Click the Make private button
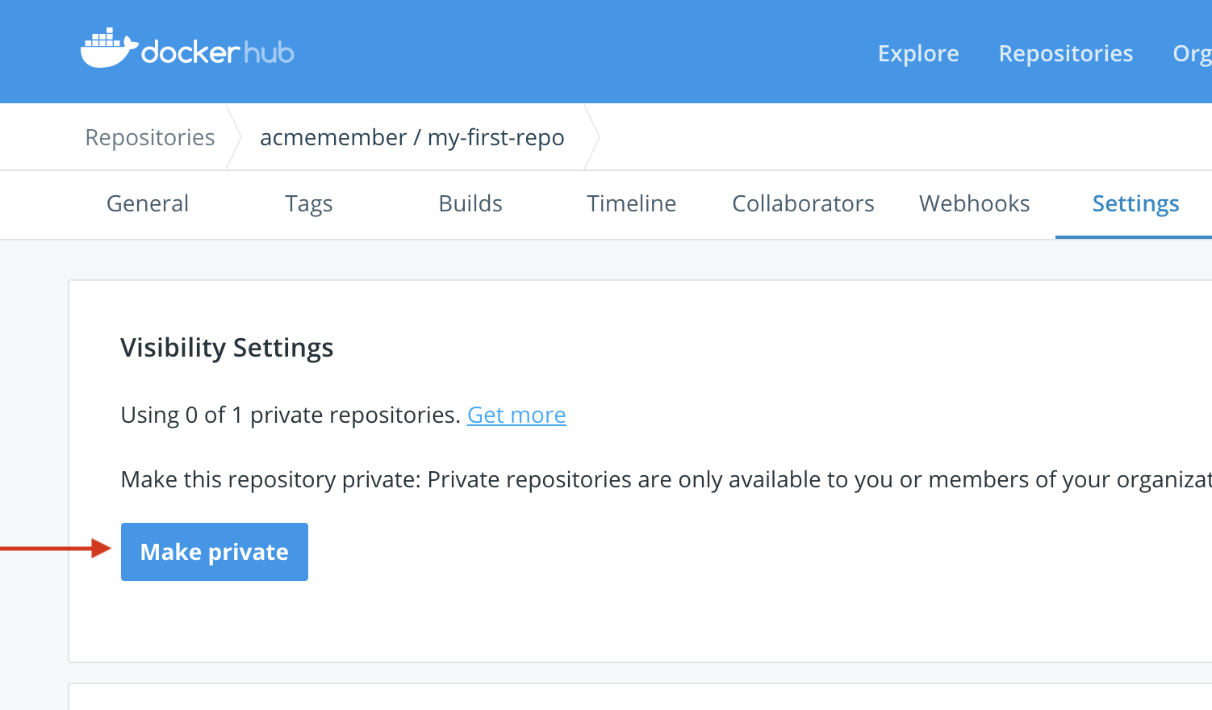 (214, 551)
